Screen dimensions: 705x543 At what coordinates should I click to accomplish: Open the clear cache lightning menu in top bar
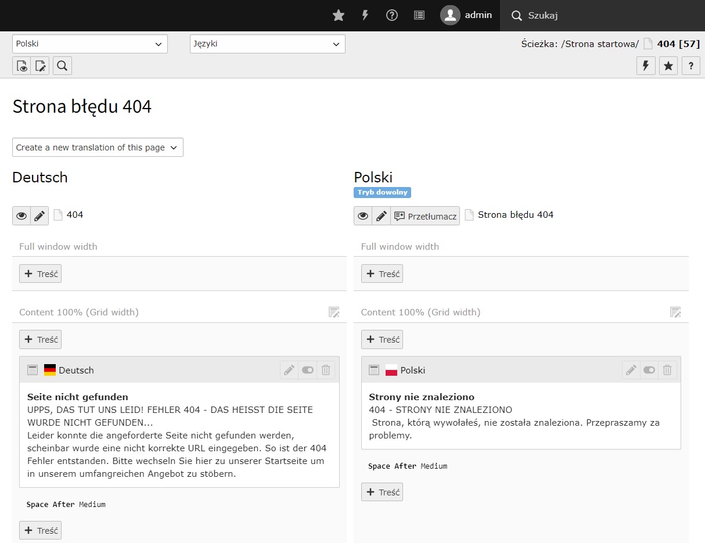pos(365,16)
